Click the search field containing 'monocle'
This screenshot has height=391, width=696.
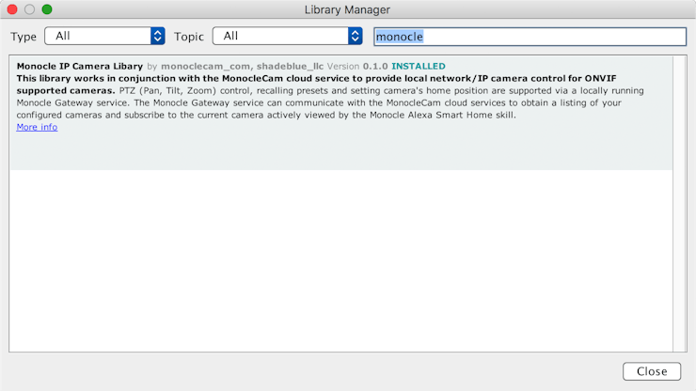click(x=530, y=37)
